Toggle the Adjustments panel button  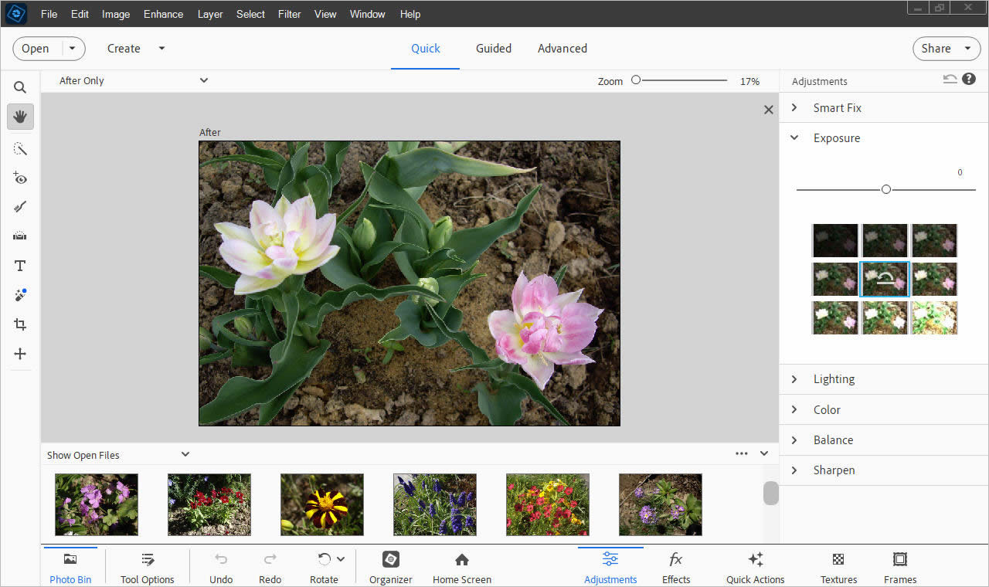610,566
